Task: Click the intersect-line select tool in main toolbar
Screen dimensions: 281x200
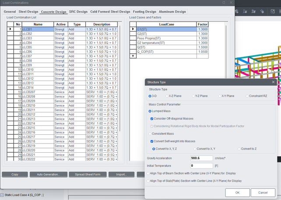Action: (253, 11)
